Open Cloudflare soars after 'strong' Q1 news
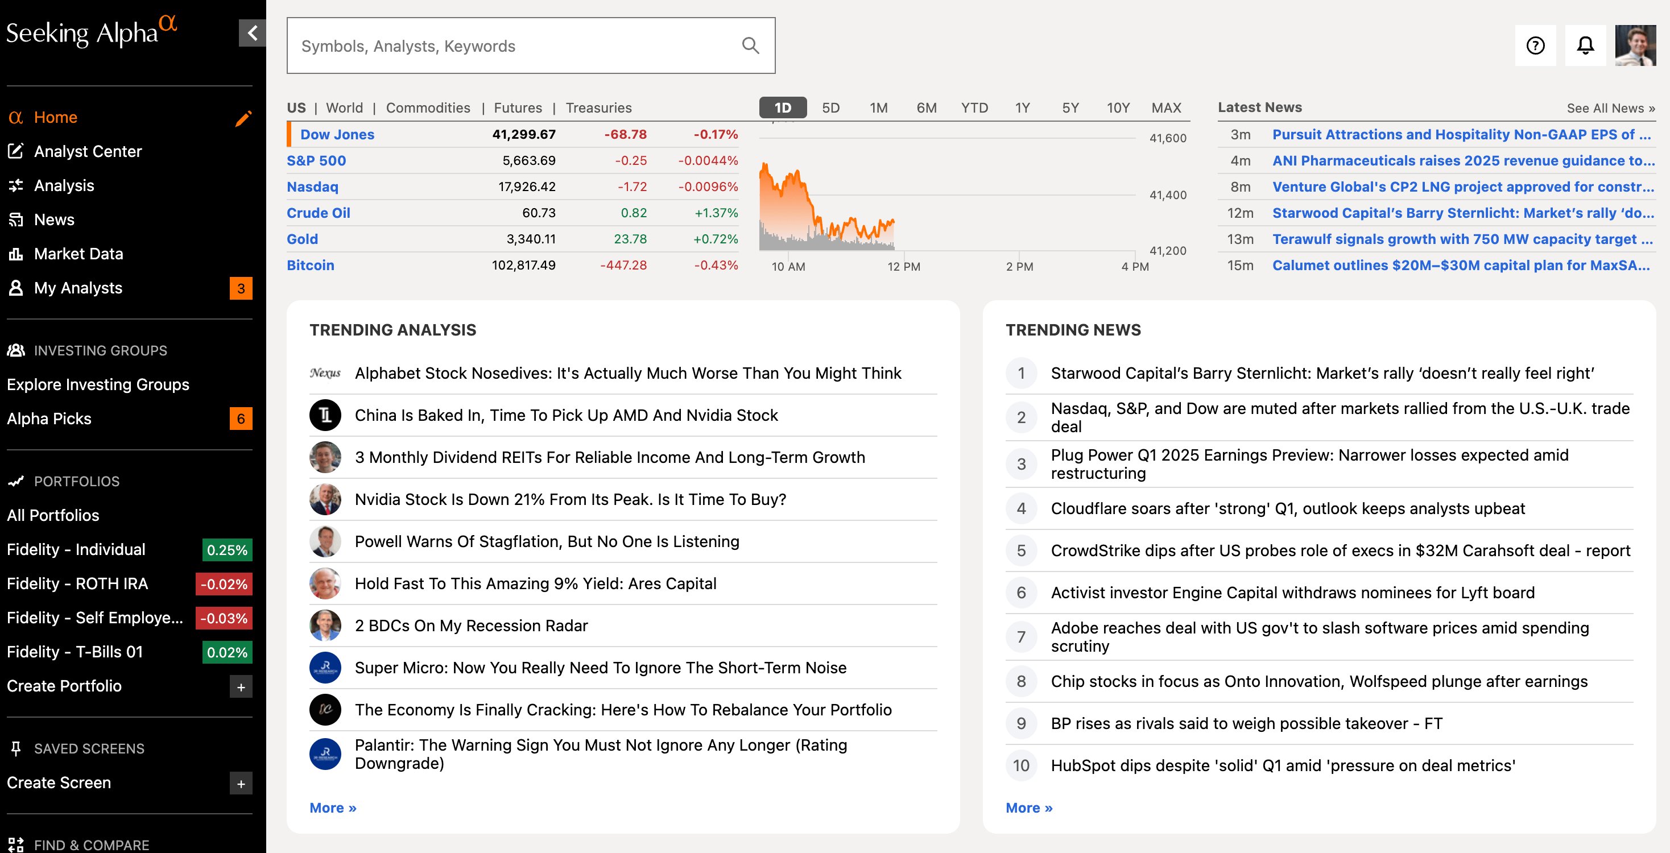The width and height of the screenshot is (1670, 853). pyautogui.click(x=1288, y=509)
